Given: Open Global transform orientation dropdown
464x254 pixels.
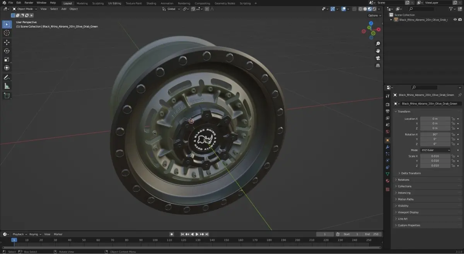Looking at the screenshot, I should pos(171,9).
